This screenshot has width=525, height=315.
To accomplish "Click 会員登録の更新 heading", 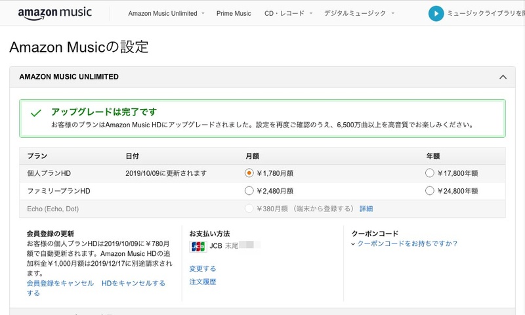I will point(51,234).
